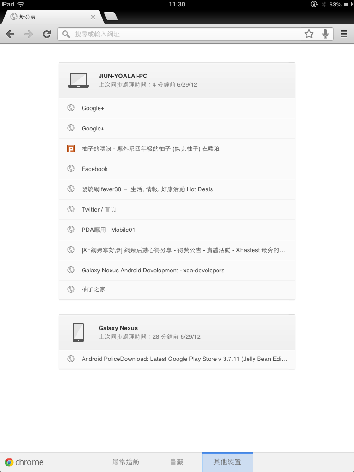Reload the page with refresh icon

pos(47,34)
